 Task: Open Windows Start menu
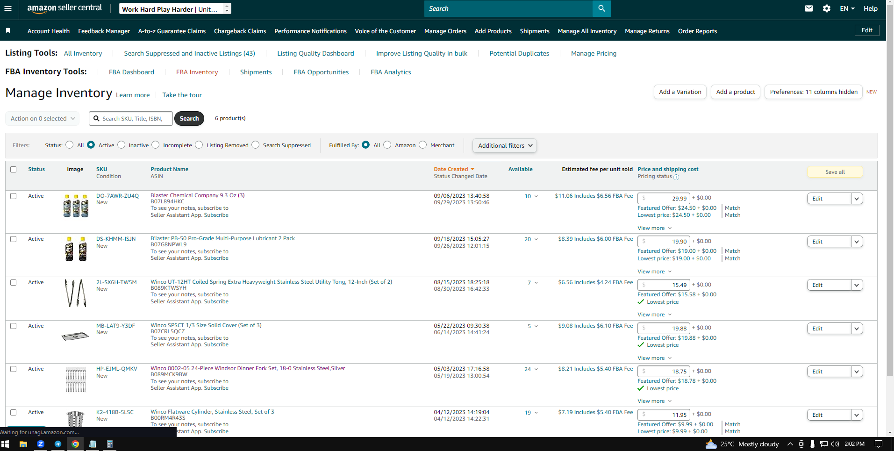(x=6, y=444)
